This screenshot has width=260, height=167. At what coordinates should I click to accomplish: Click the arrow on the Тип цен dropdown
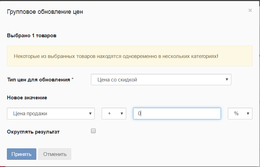point(227,80)
